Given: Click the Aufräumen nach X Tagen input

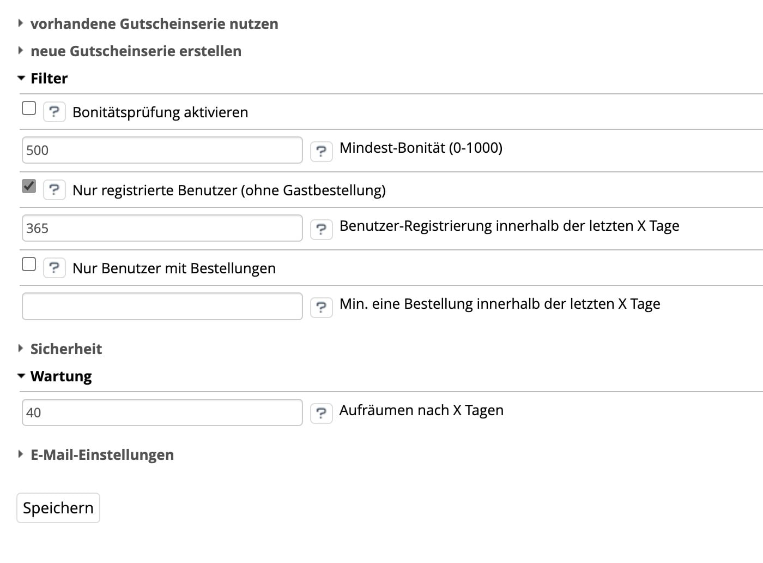Looking at the screenshot, I should [x=162, y=412].
